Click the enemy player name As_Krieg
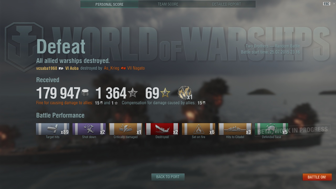This screenshot has height=189, width=336. pyautogui.click(x=112, y=68)
